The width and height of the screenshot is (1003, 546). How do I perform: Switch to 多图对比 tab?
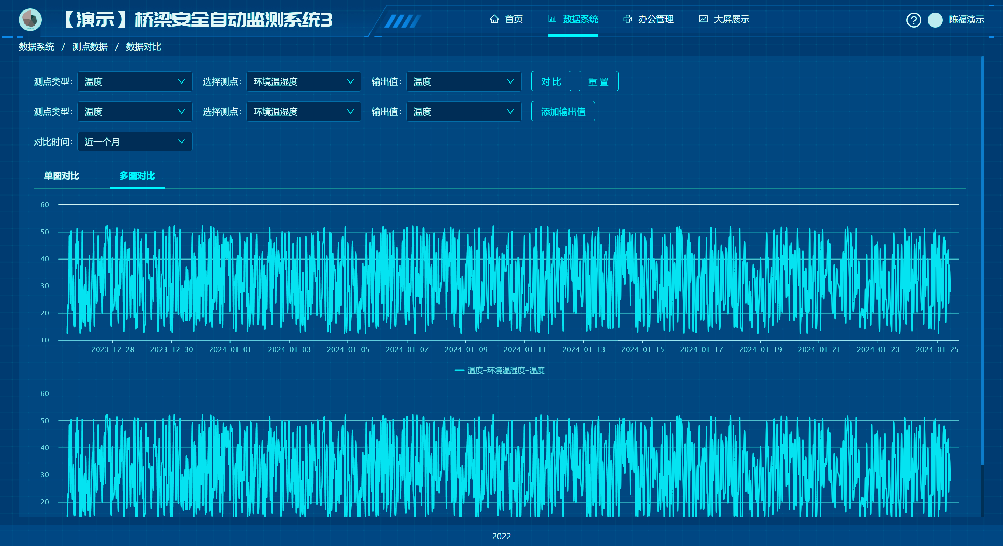(137, 176)
